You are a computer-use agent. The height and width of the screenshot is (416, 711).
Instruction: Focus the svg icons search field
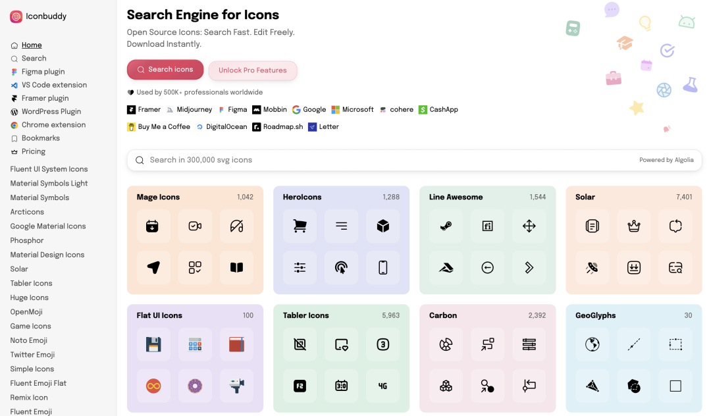(x=414, y=160)
